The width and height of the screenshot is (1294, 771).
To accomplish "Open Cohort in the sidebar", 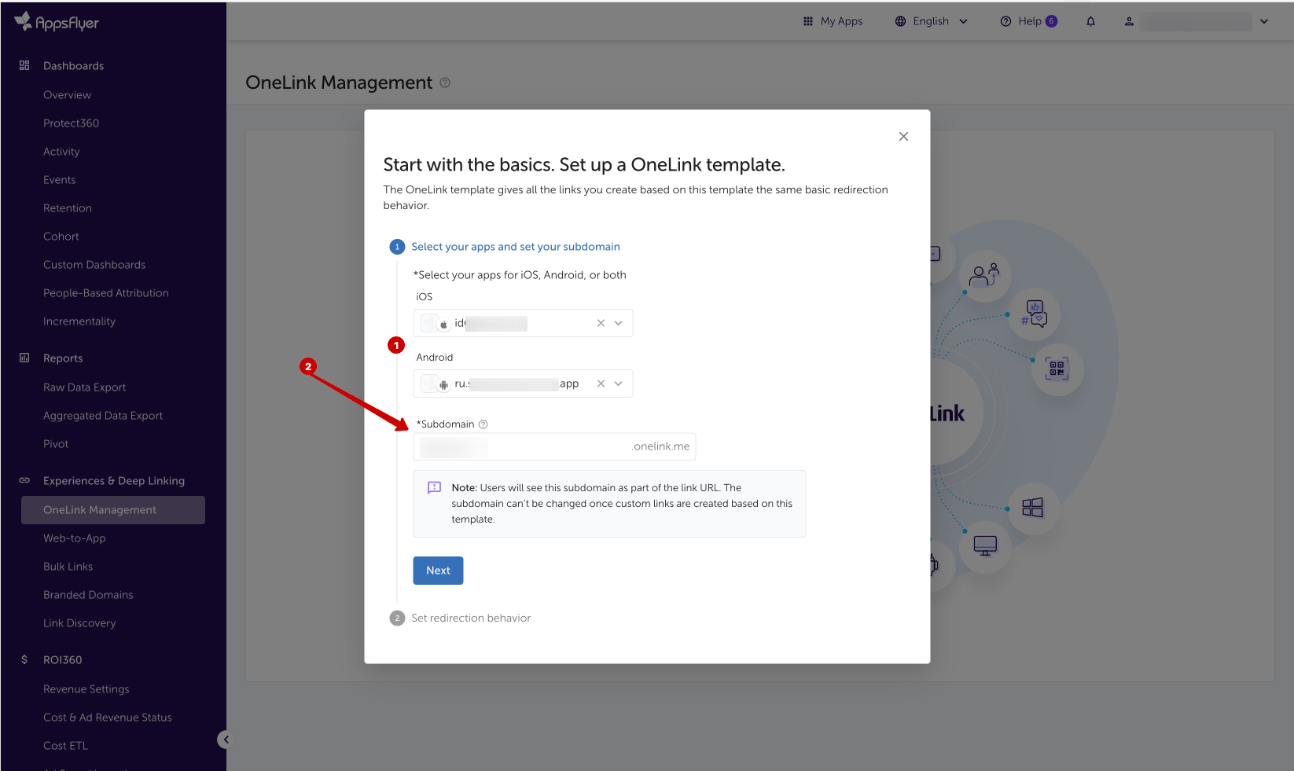I will click(x=61, y=237).
